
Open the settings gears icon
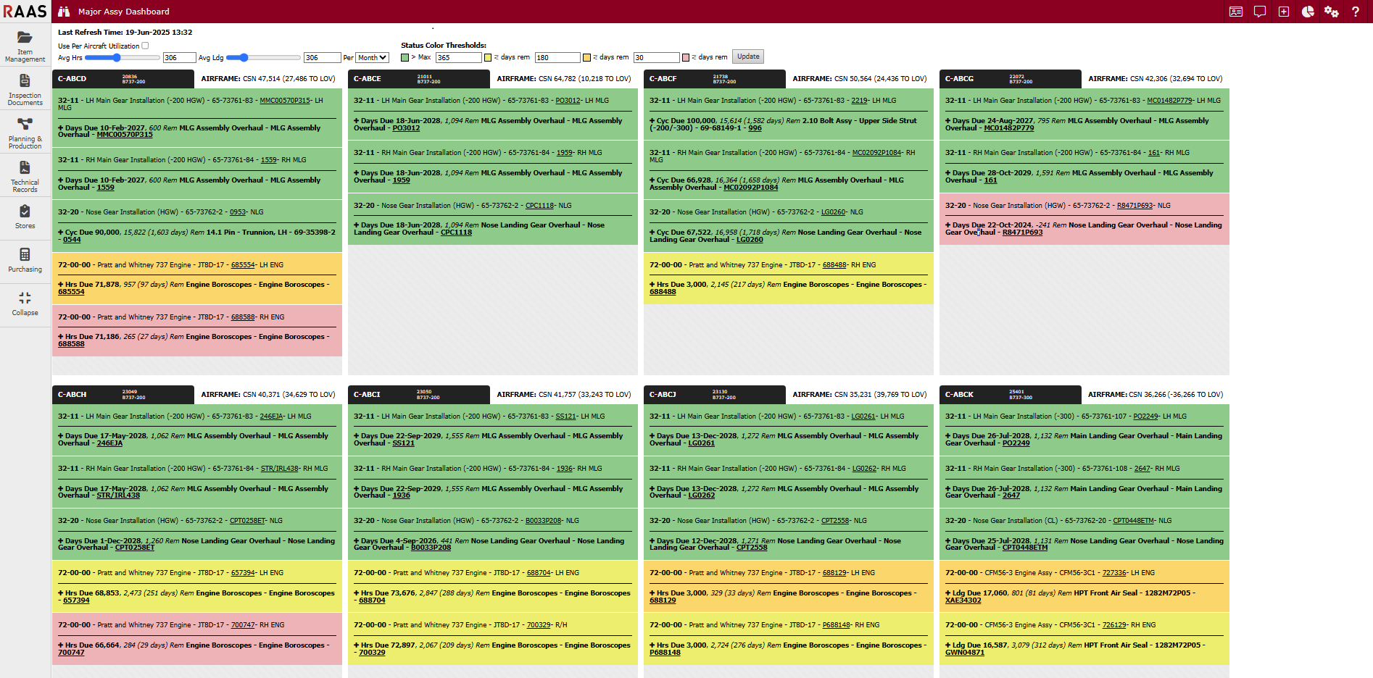coord(1332,12)
